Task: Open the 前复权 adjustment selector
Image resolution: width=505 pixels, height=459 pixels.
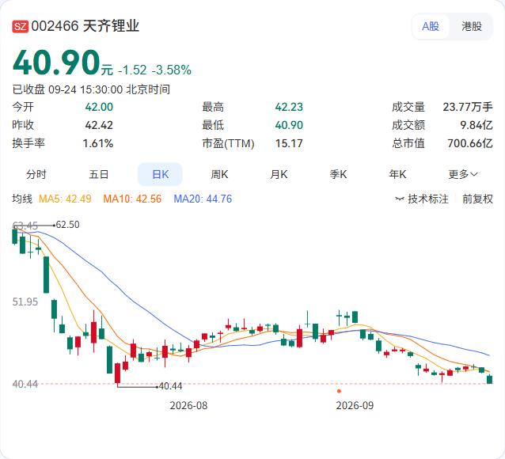Action: coord(477,199)
